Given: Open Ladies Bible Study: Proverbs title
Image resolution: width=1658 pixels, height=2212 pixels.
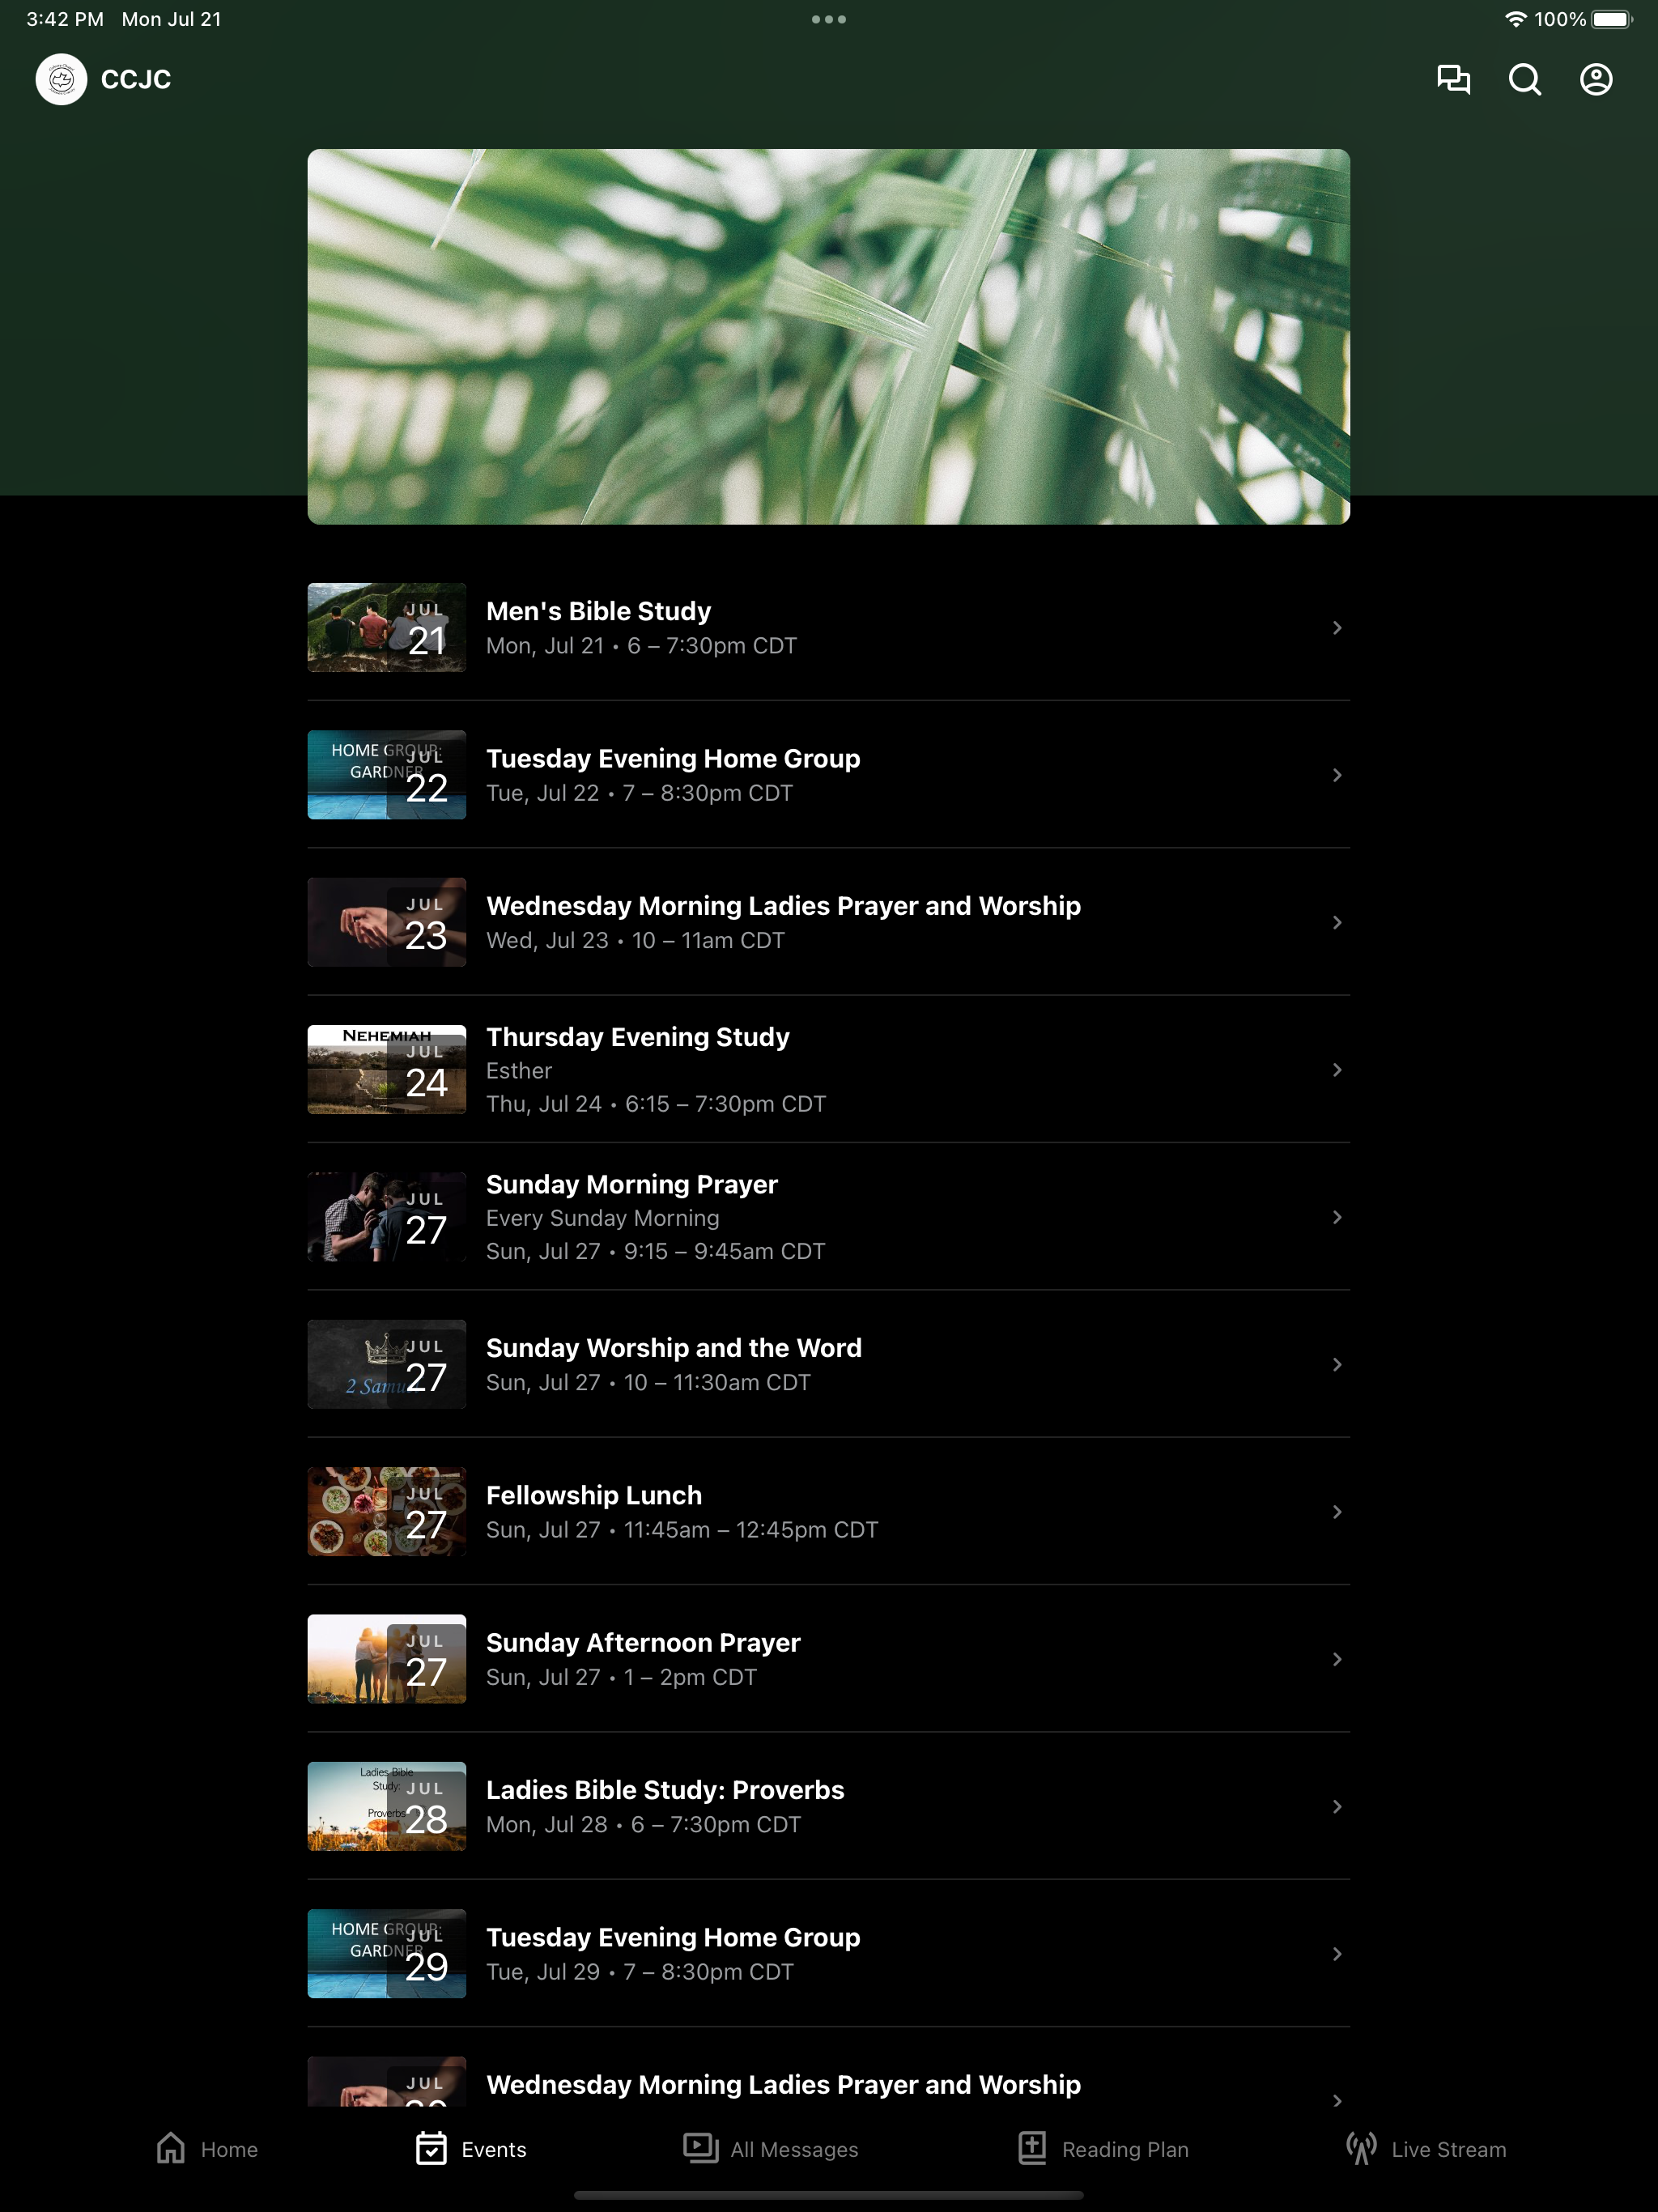Looking at the screenshot, I should 665,1790.
